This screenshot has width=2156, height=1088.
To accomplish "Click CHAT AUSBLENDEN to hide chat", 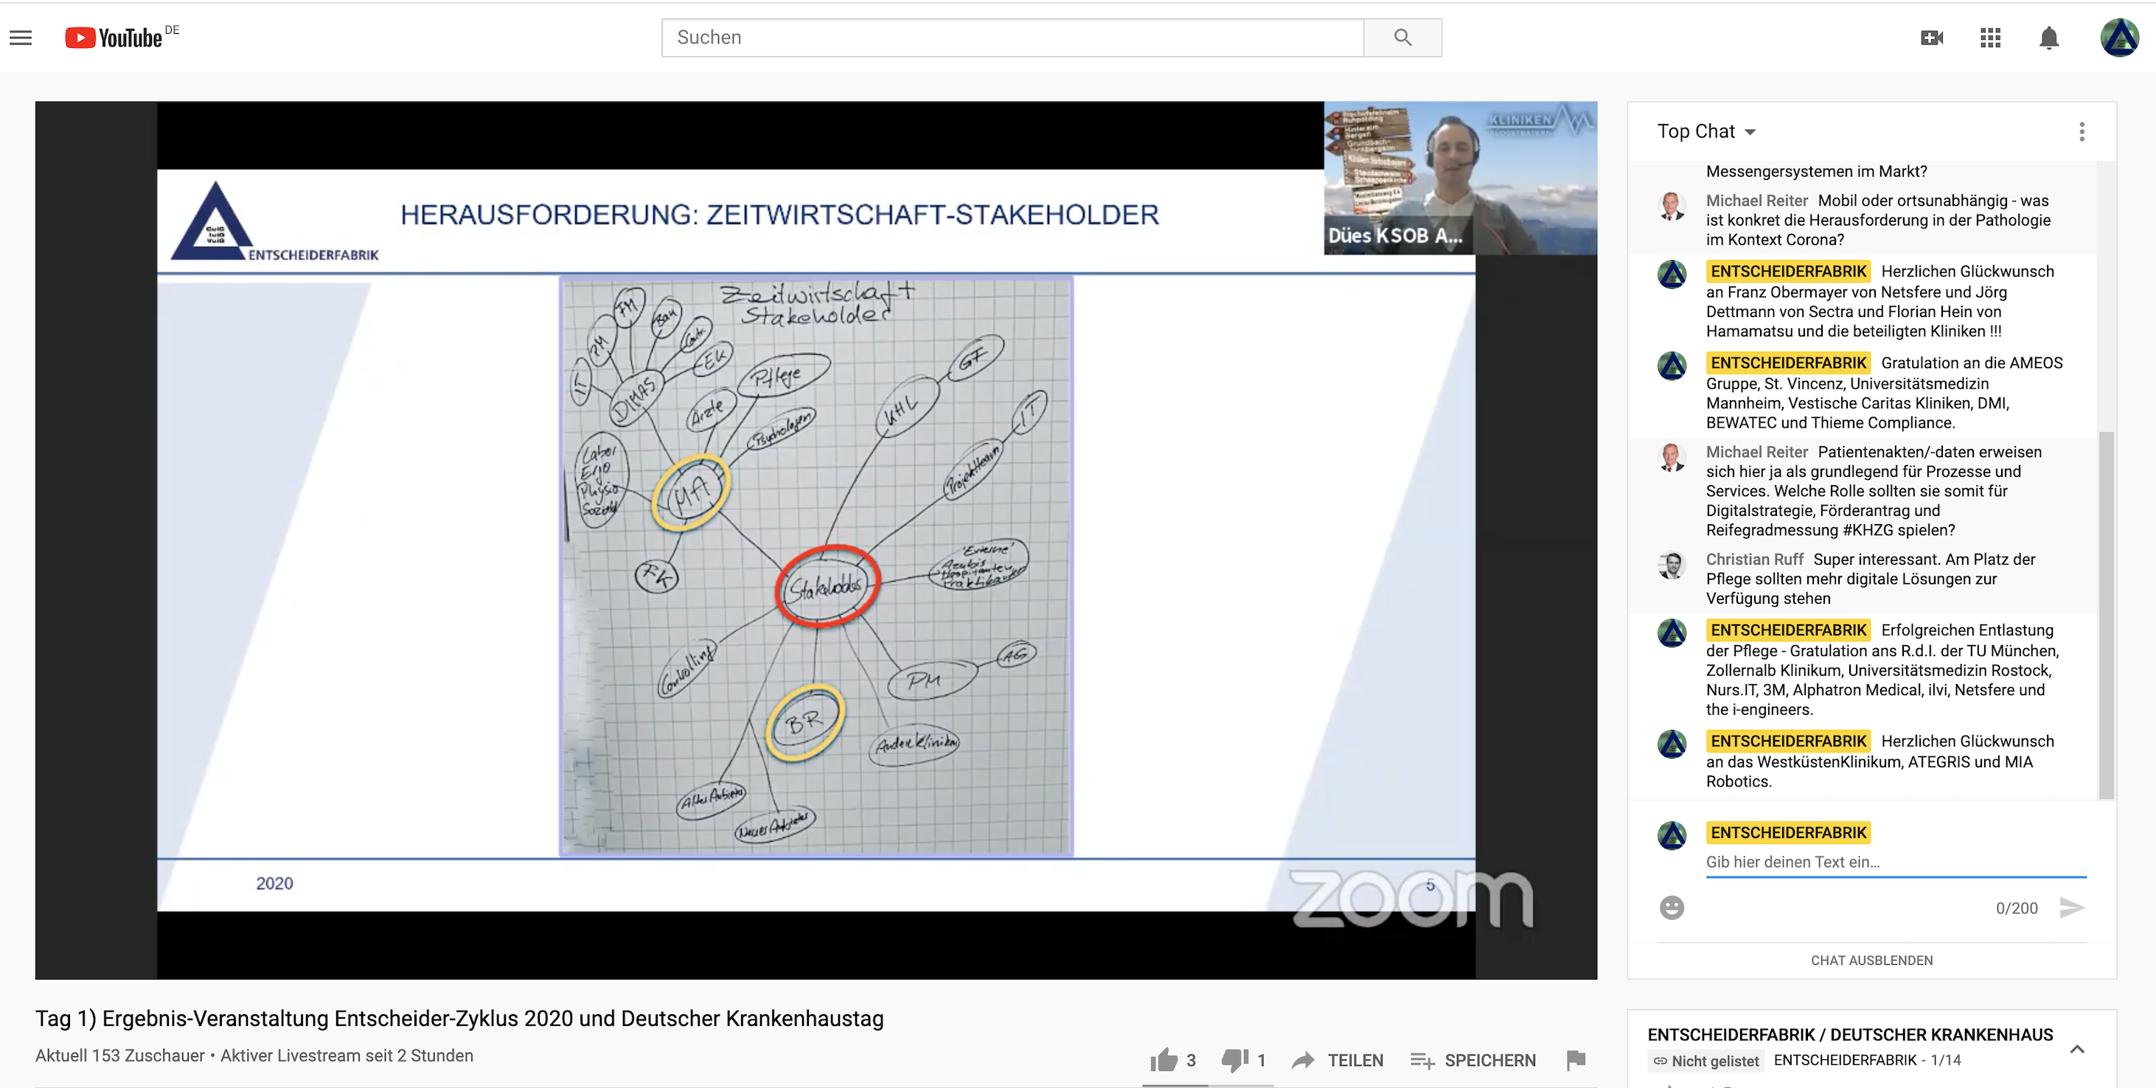I will pos(1871,960).
